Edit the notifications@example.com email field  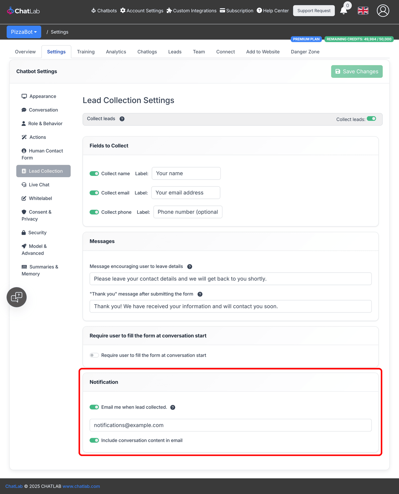(231, 426)
